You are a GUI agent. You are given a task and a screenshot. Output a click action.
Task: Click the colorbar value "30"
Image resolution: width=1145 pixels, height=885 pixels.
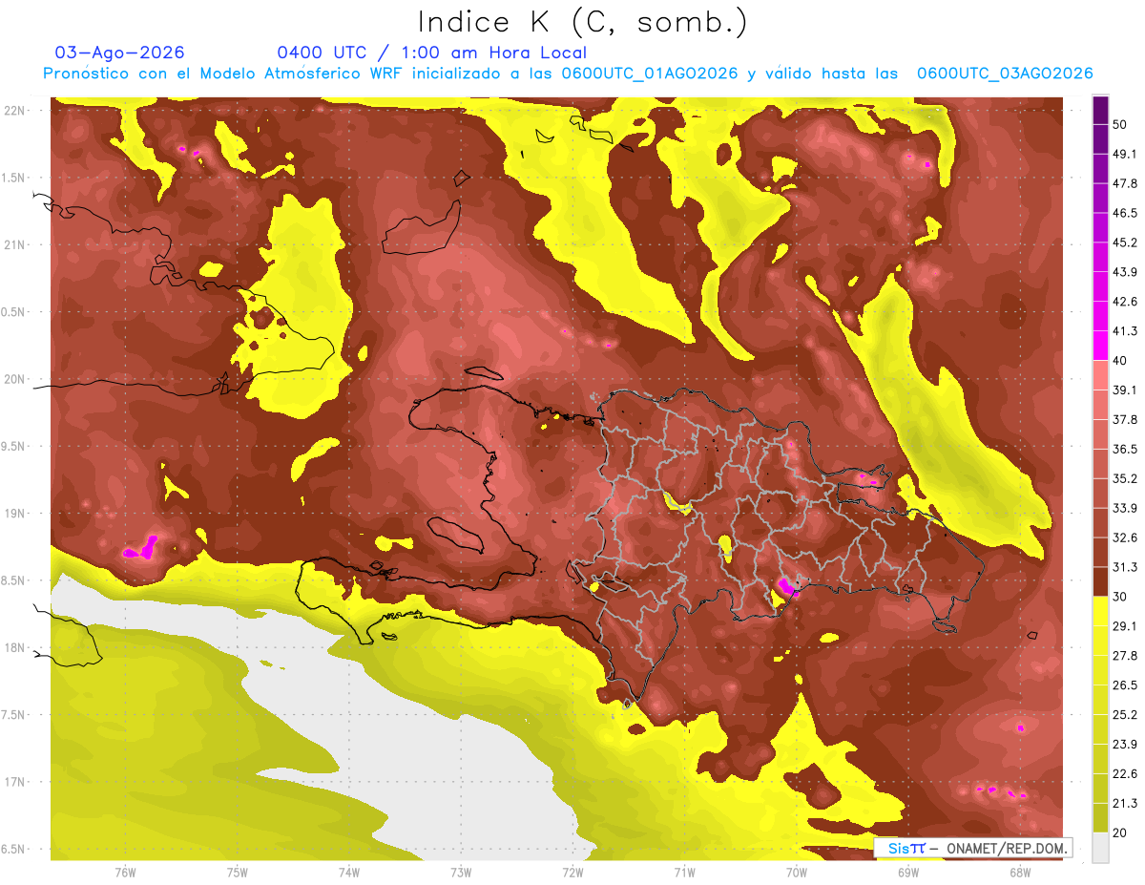(1120, 597)
